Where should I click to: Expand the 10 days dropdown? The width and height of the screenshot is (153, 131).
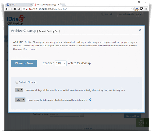(19, 90)
